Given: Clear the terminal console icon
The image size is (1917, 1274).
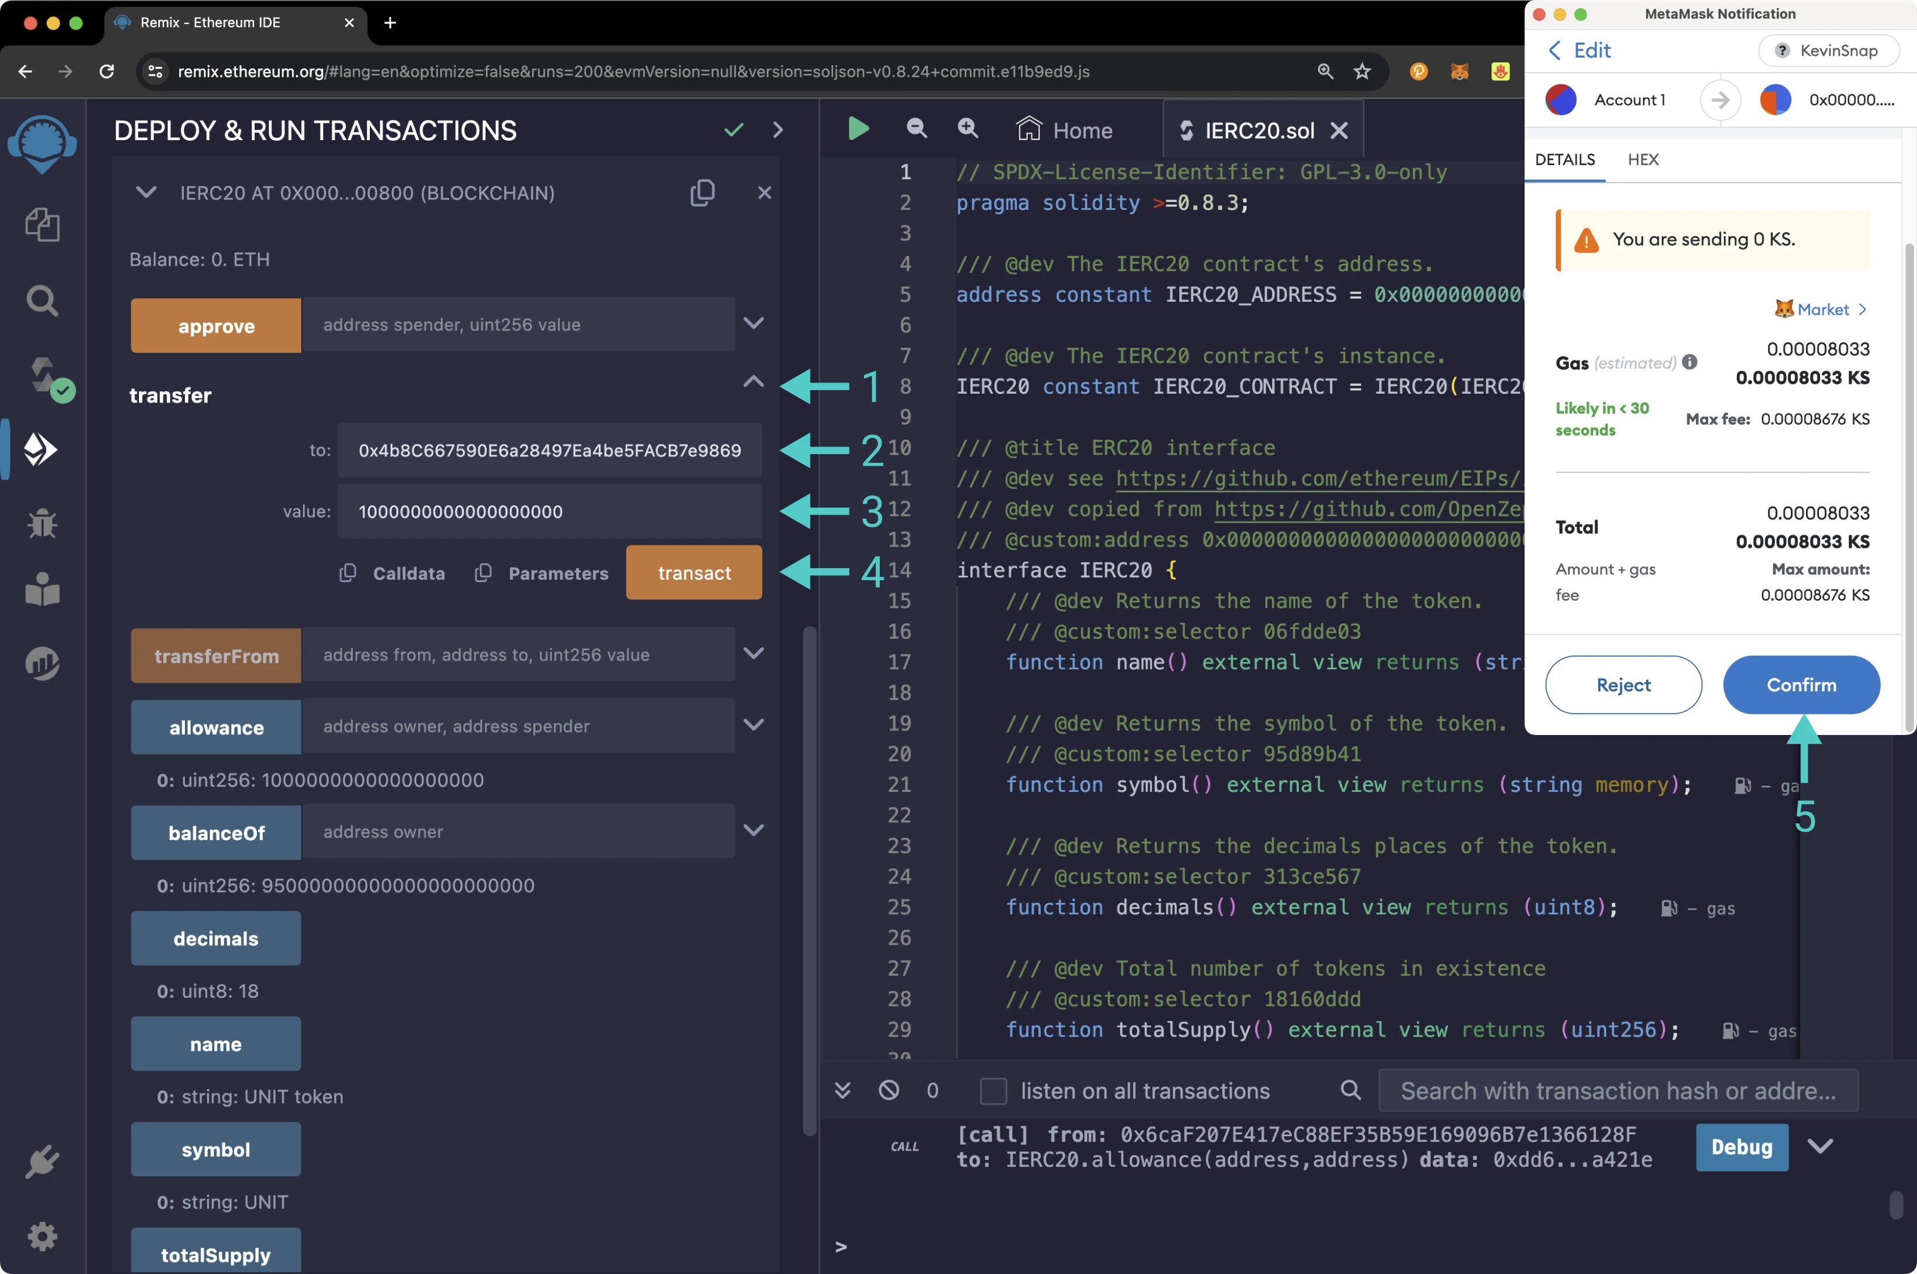Looking at the screenshot, I should (x=888, y=1090).
